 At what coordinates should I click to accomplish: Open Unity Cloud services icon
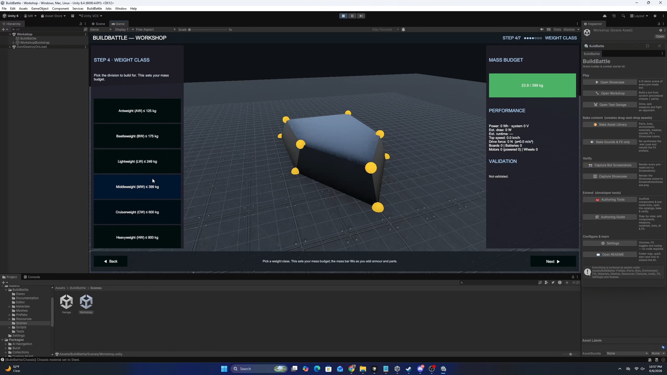click(604, 16)
